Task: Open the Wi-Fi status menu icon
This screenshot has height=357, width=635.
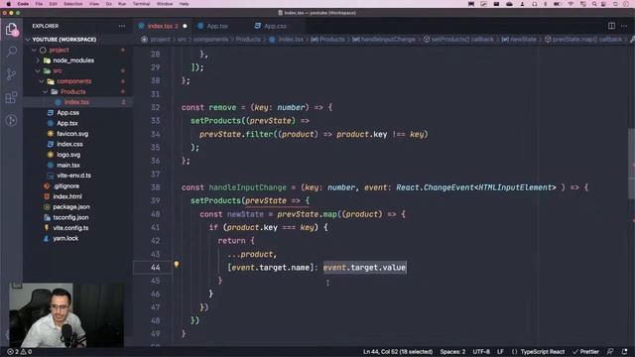Action: pyautogui.click(x=571, y=4)
